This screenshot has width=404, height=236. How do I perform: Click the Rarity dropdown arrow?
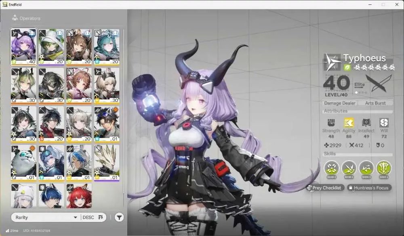75,217
